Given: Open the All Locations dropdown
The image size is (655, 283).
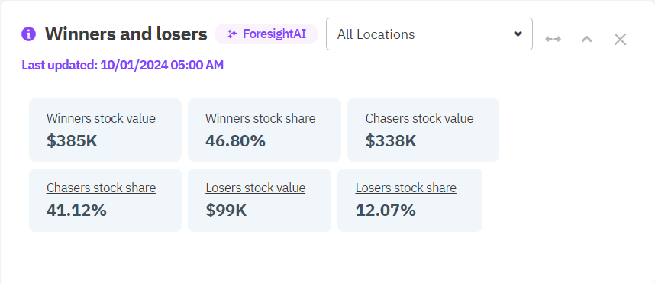Looking at the screenshot, I should click(x=429, y=34).
